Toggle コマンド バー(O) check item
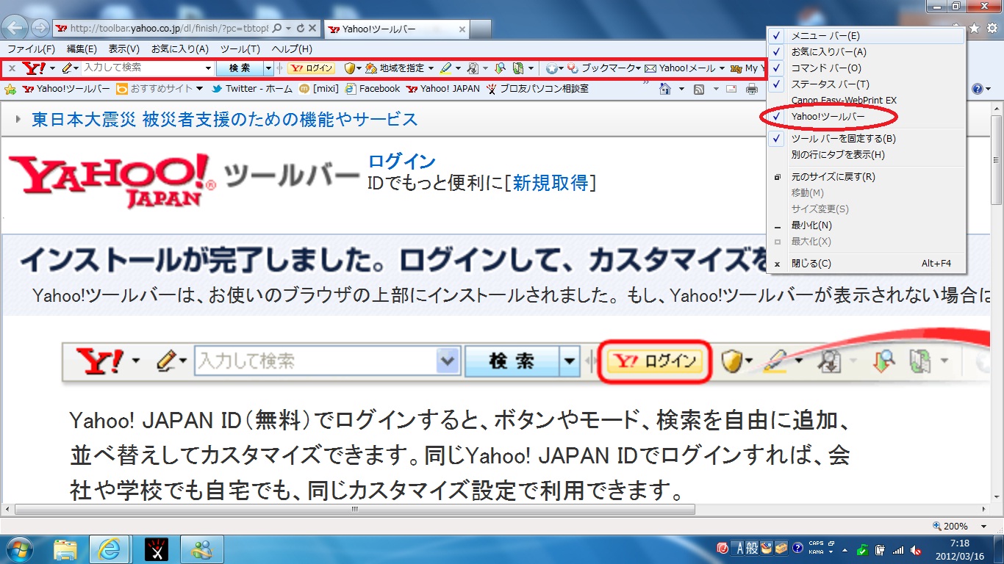 (x=866, y=68)
